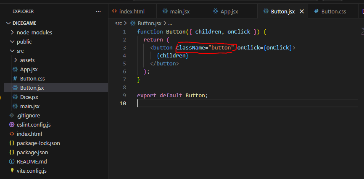
Task: Click the React icon in the breadcrumb
Action: point(133,23)
